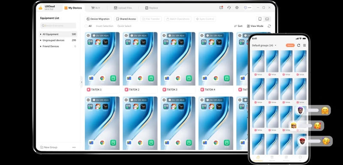This screenshot has height=165, width=343.
Task: Tap the Reward tab on the phone
Action: tap(272, 158)
